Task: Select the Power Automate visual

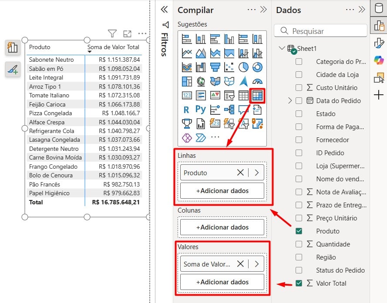Action: [201, 138]
